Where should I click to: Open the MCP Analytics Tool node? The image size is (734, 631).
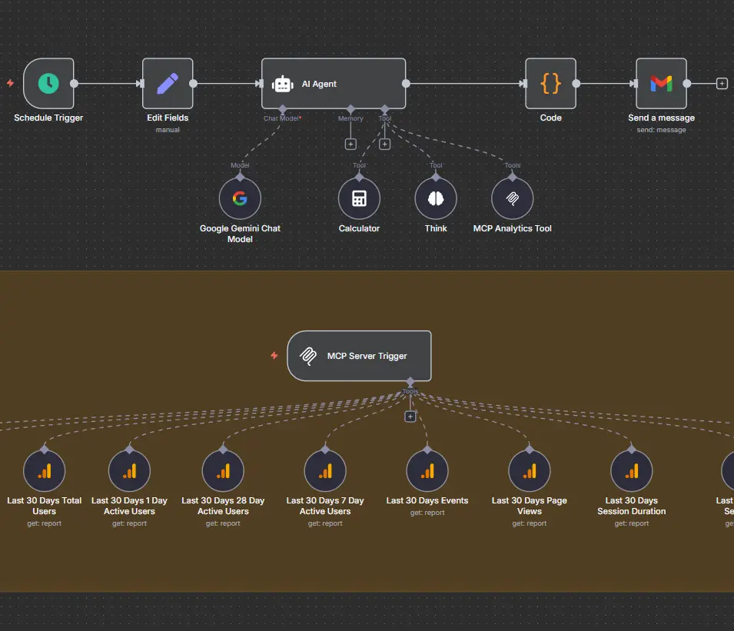point(512,198)
